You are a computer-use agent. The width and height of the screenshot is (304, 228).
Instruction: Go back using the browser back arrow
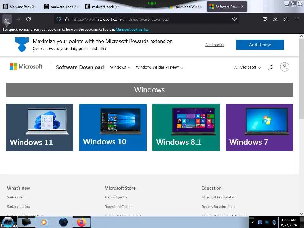7,19
